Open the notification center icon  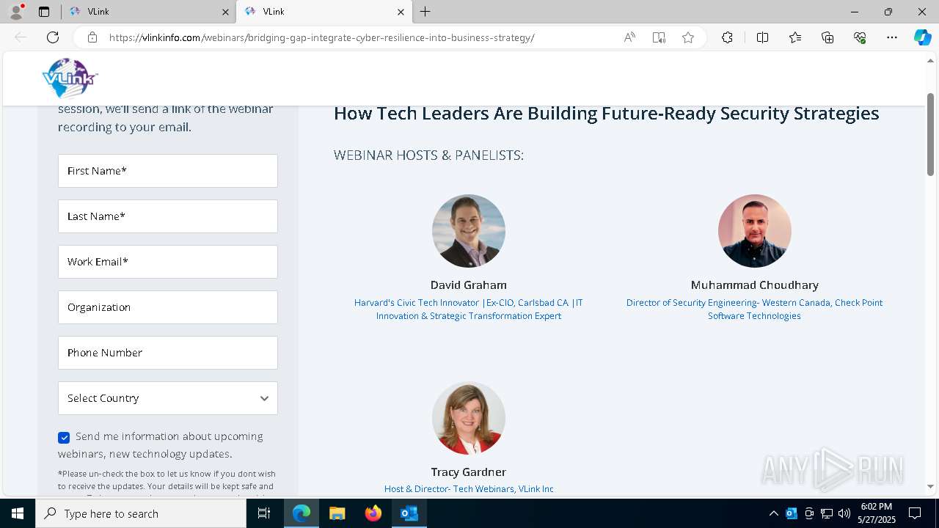[x=915, y=513]
